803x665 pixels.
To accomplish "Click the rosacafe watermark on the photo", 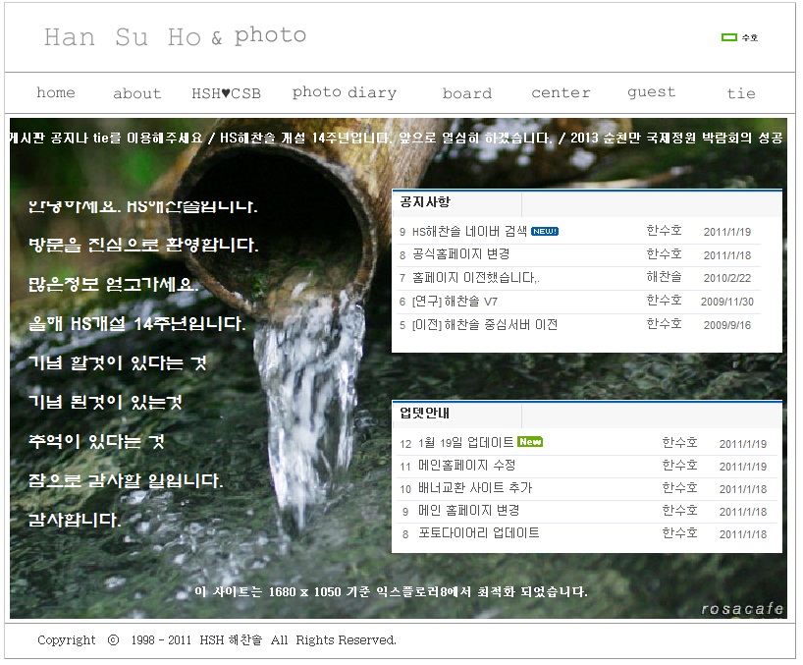I will pyautogui.click(x=742, y=609).
